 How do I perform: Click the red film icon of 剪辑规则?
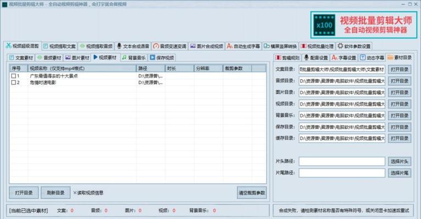click(278, 57)
